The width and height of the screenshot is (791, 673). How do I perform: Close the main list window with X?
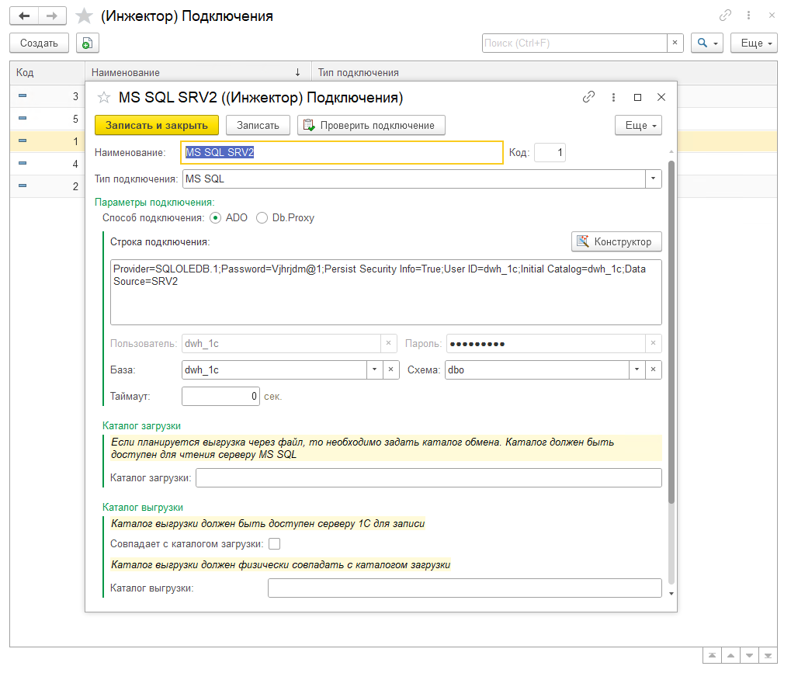click(x=772, y=16)
